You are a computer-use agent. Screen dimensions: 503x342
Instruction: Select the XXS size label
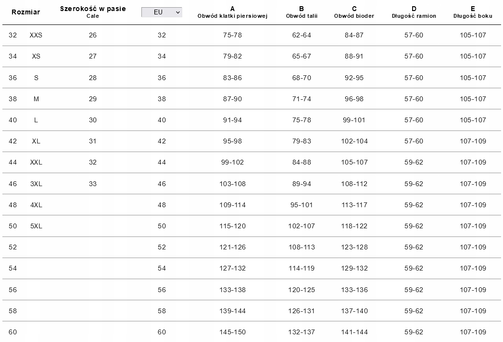click(x=36, y=35)
